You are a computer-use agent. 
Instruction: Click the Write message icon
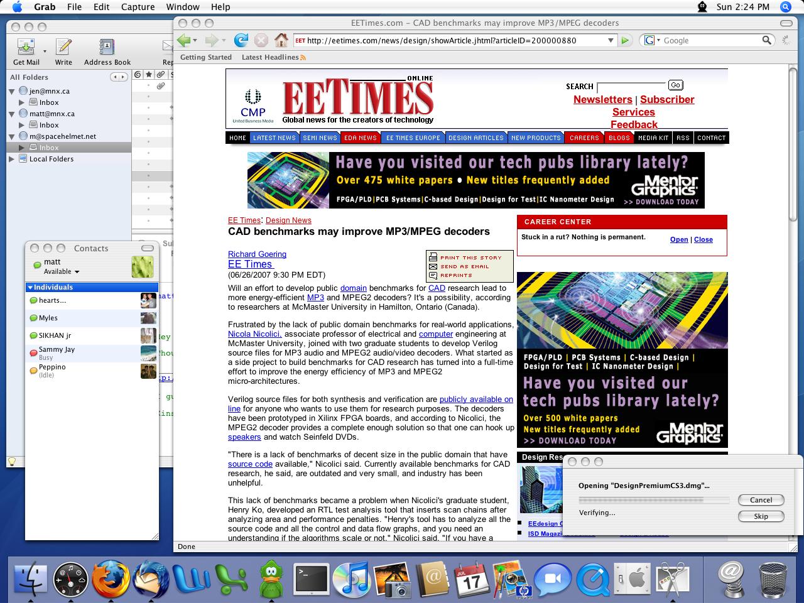click(x=63, y=48)
